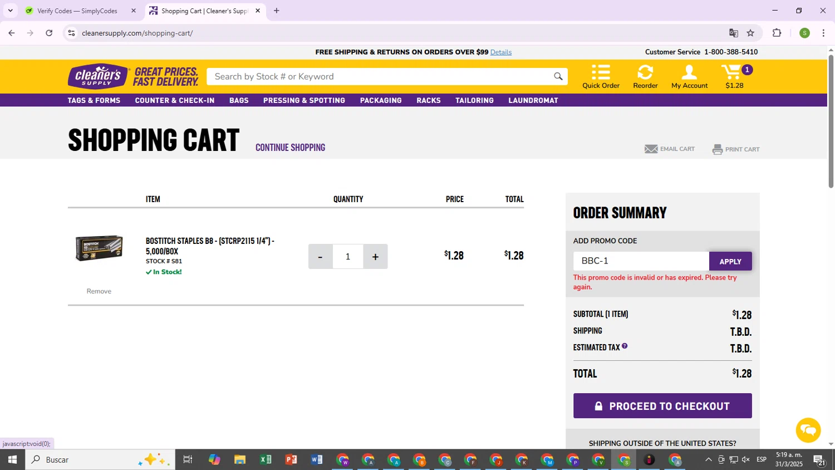The image size is (835, 470).
Task: Open the live chat bubble
Action: (x=808, y=430)
